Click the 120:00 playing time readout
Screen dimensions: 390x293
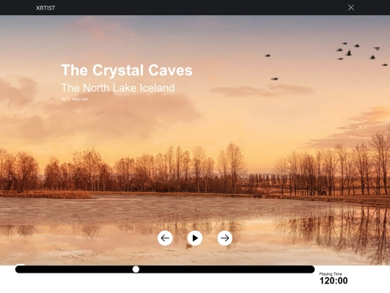tap(333, 281)
